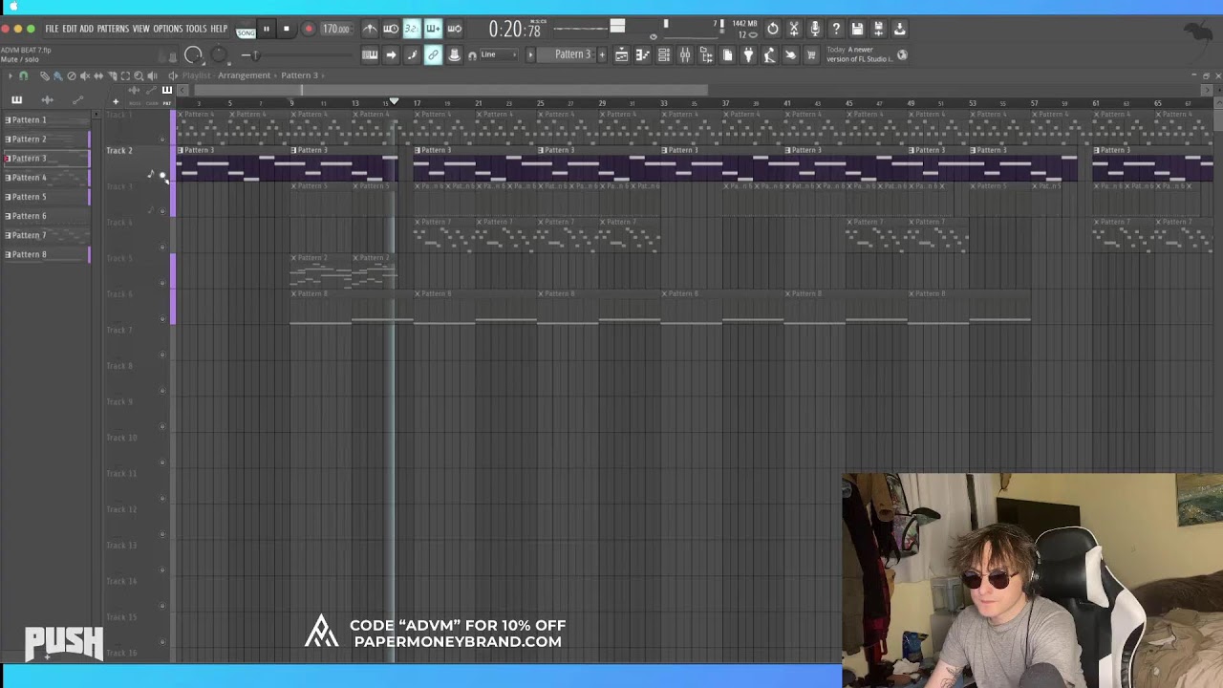Select Pattern 1 in the picker
This screenshot has width=1223, height=688.
click(46, 119)
